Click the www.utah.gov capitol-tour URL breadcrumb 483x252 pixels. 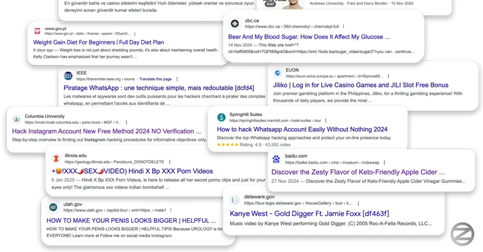115,210
